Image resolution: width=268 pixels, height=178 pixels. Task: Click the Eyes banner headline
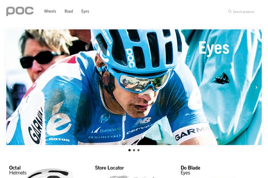pyautogui.click(x=214, y=48)
